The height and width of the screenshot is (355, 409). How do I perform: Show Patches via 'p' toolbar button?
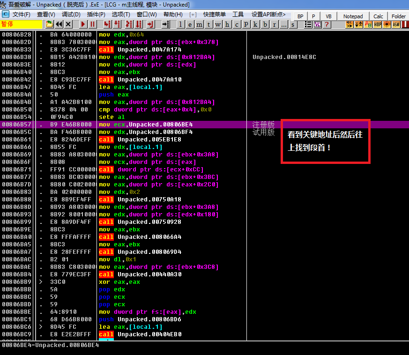point(246,24)
